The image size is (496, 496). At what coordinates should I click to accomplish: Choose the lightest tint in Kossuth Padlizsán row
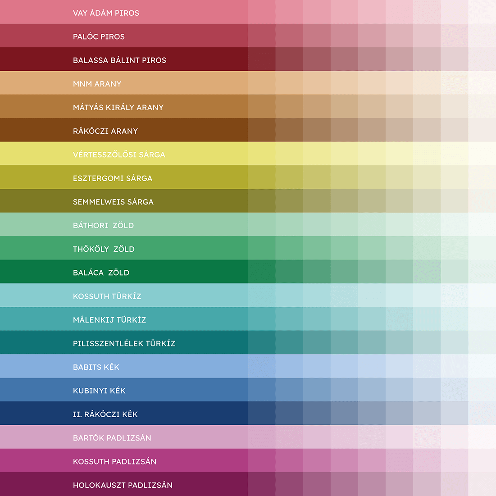482,460
